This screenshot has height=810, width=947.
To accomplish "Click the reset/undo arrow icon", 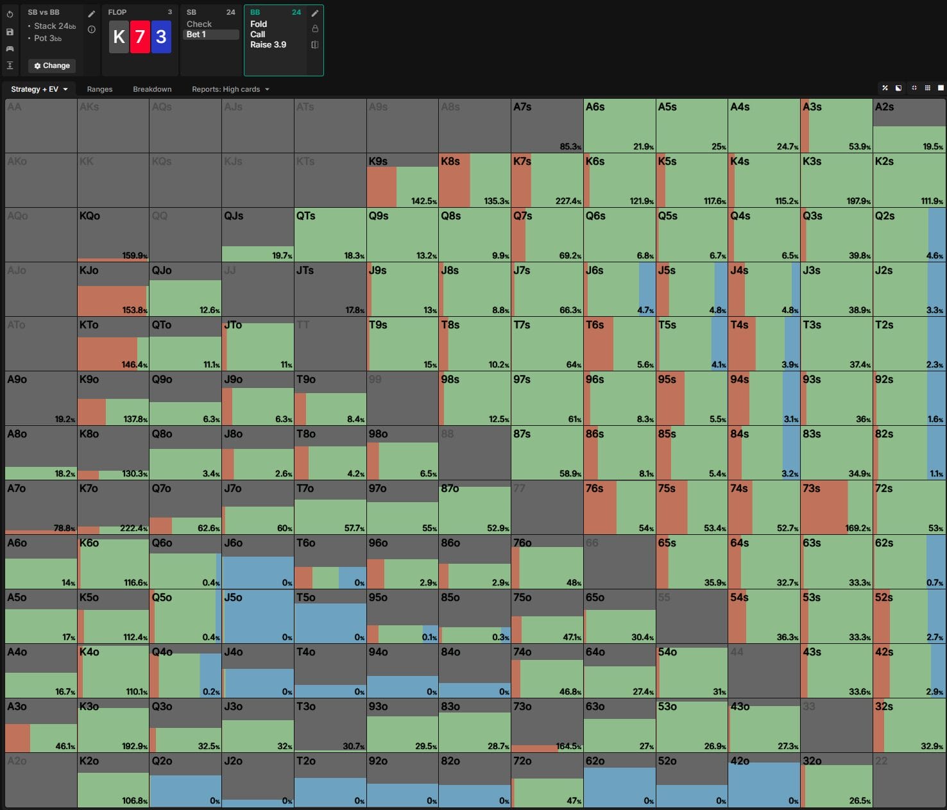I will click(10, 14).
